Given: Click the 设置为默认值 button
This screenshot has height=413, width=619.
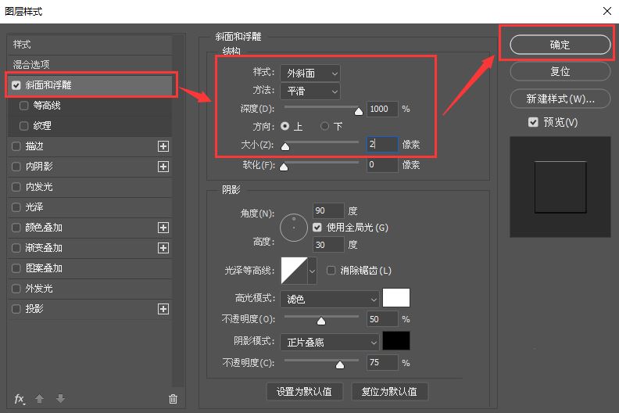Looking at the screenshot, I should pos(304,392).
